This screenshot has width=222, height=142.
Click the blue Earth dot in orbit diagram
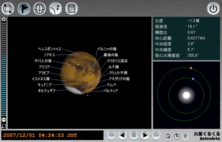(x=193, y=79)
